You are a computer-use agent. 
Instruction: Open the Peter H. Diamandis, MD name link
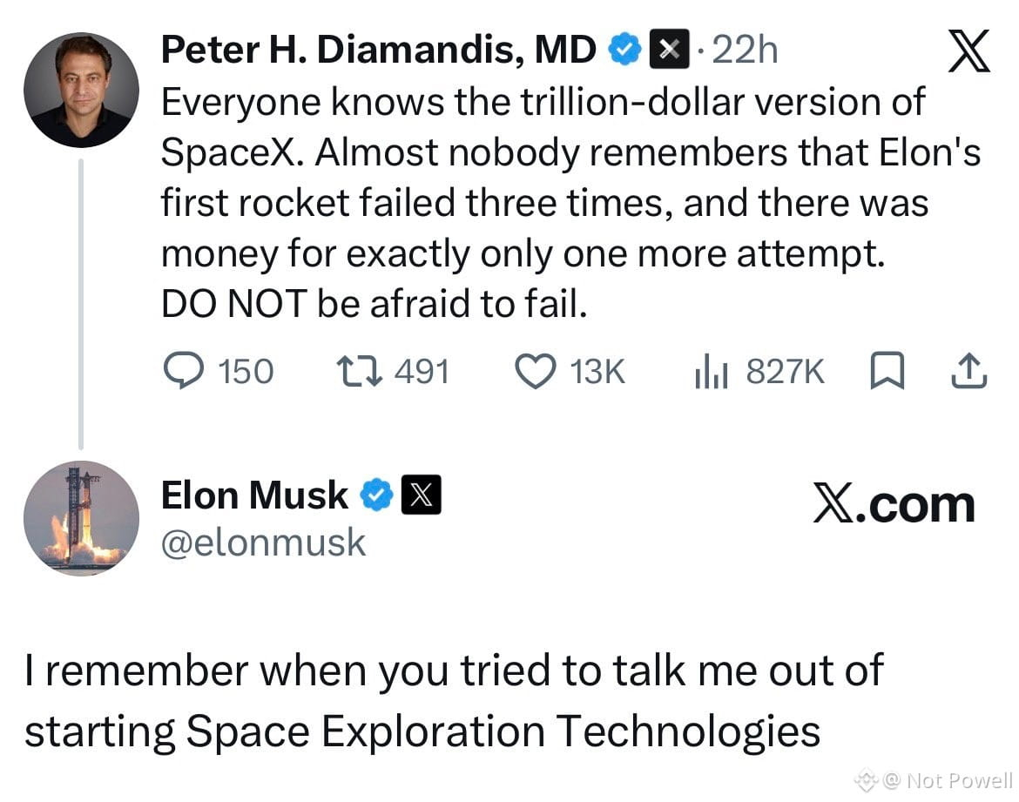(379, 50)
